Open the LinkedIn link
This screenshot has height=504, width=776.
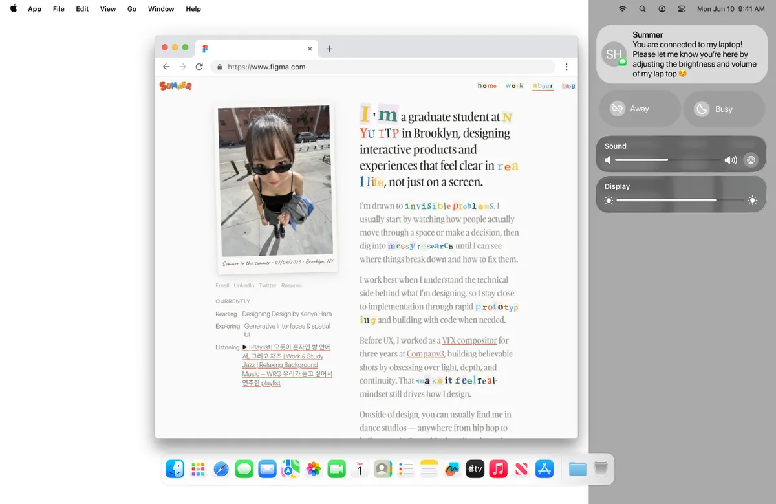coord(244,285)
